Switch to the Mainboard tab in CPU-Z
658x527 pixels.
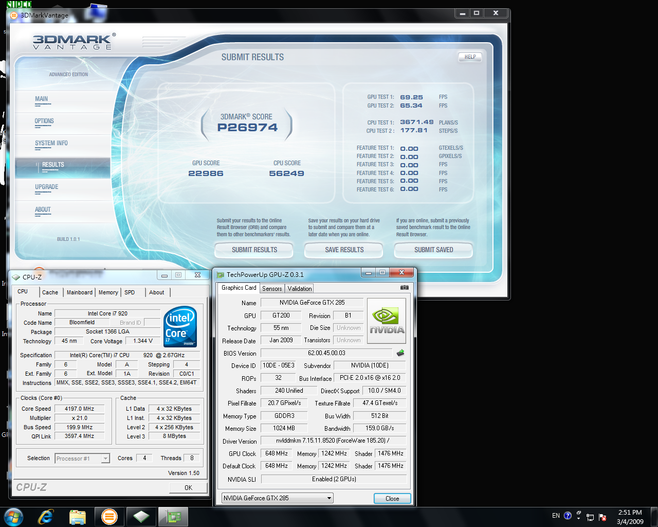point(80,292)
